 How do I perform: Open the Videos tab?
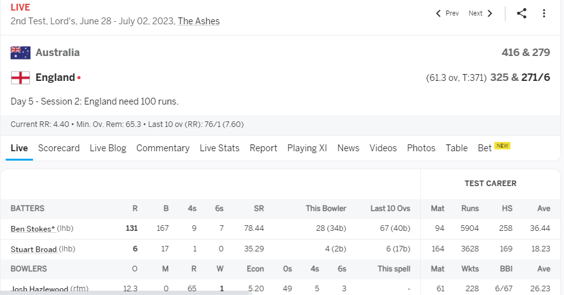[383, 148]
